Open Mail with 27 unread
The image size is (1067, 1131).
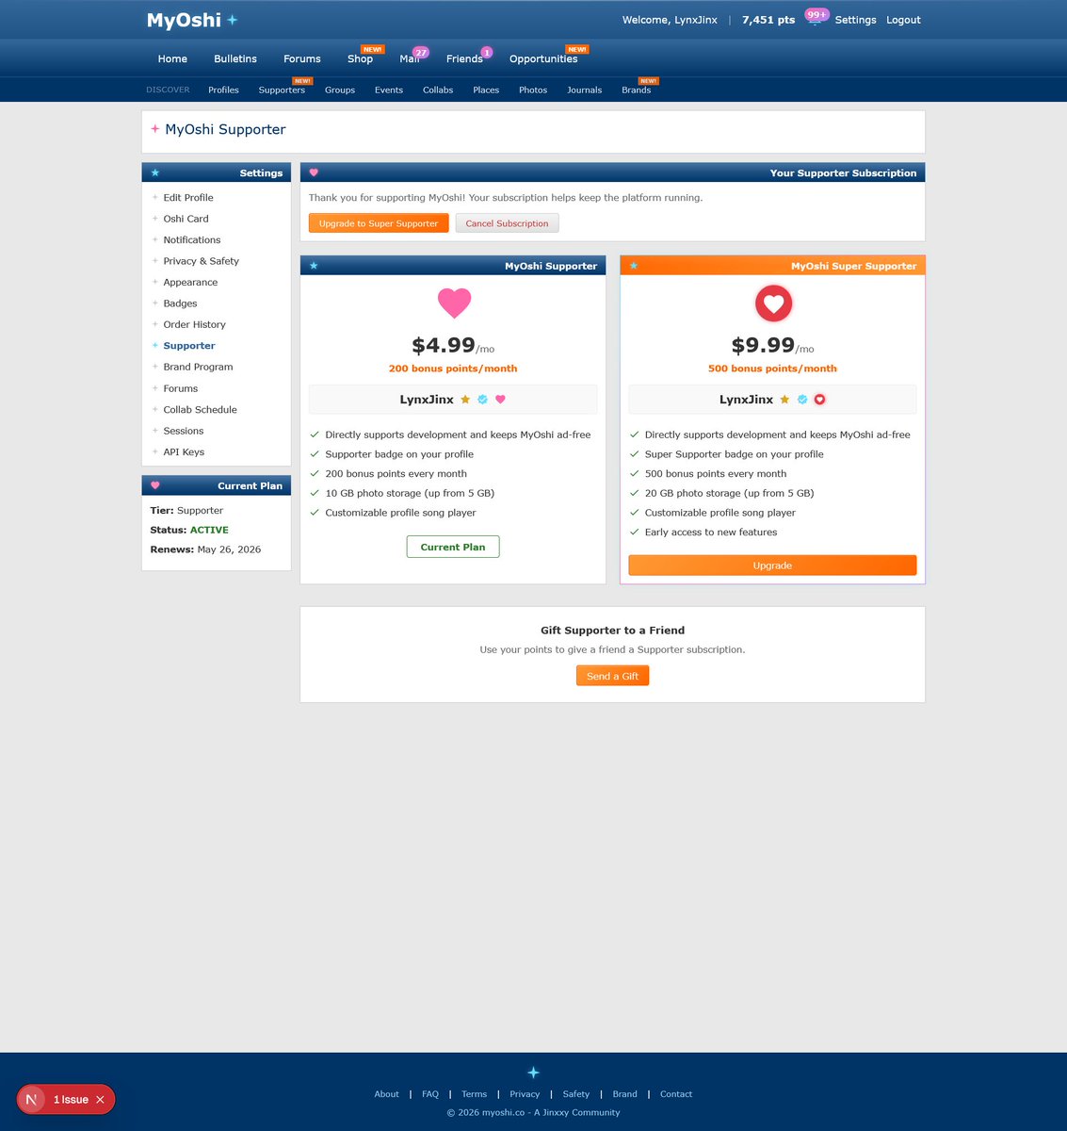pos(410,58)
